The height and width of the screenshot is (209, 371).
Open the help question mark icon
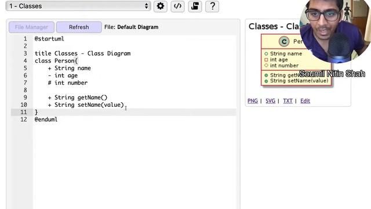212,6
